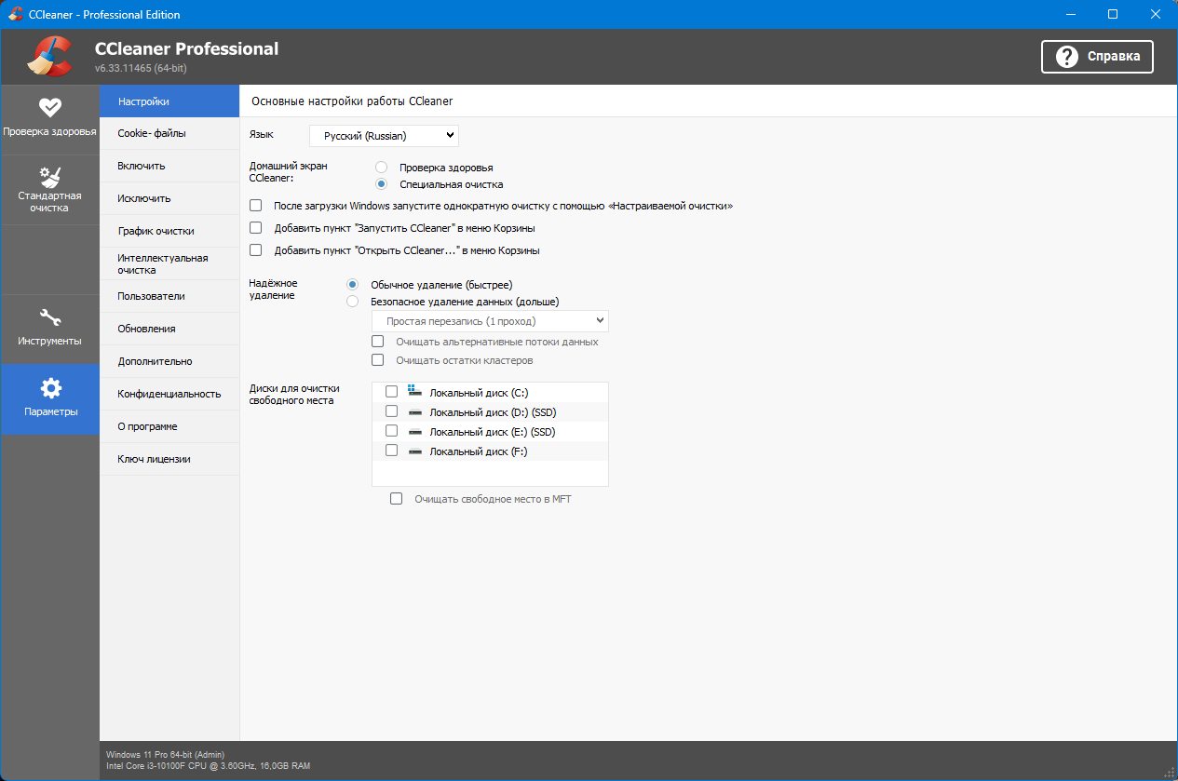Open the Ключ лицензии tab
Screen dimensions: 1178x781
pos(169,459)
